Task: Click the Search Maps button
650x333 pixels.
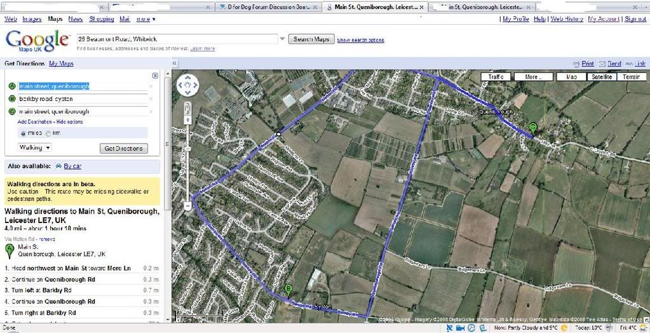Action: point(311,39)
